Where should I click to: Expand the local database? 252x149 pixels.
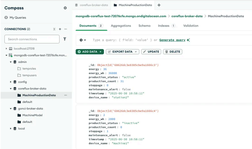pos(11,129)
